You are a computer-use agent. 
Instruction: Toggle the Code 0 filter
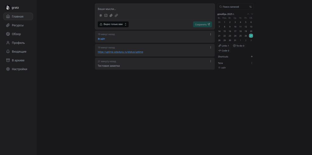(x=224, y=51)
